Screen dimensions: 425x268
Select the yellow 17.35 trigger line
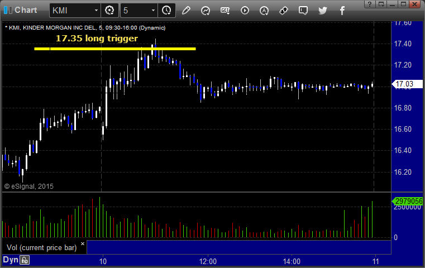coord(115,49)
